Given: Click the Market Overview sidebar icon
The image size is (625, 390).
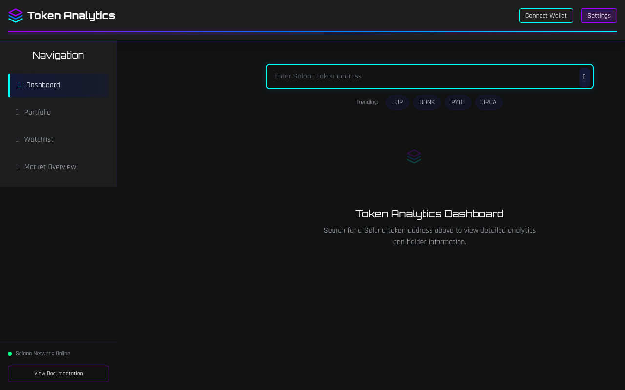Looking at the screenshot, I should click(x=17, y=167).
